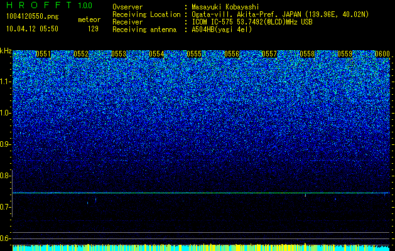Click the 0.8 kHz axis label
Viewport: 395px width, 251px height.
coord(6,176)
